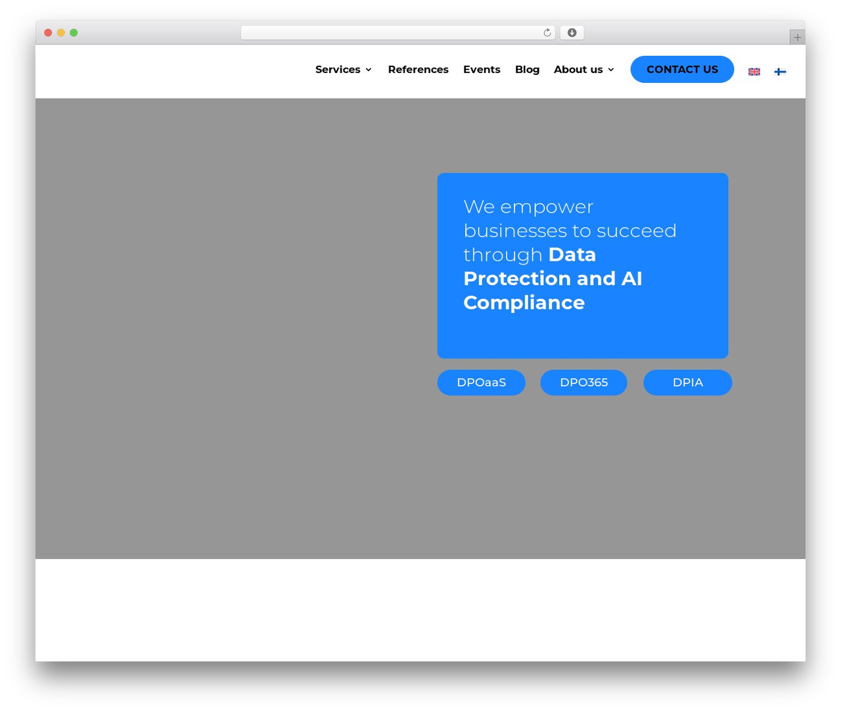841x712 pixels.
Task: Open the browser downloads button
Action: pyautogui.click(x=572, y=33)
